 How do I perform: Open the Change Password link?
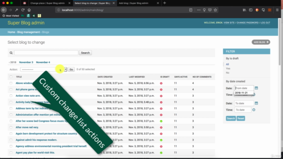248,23
